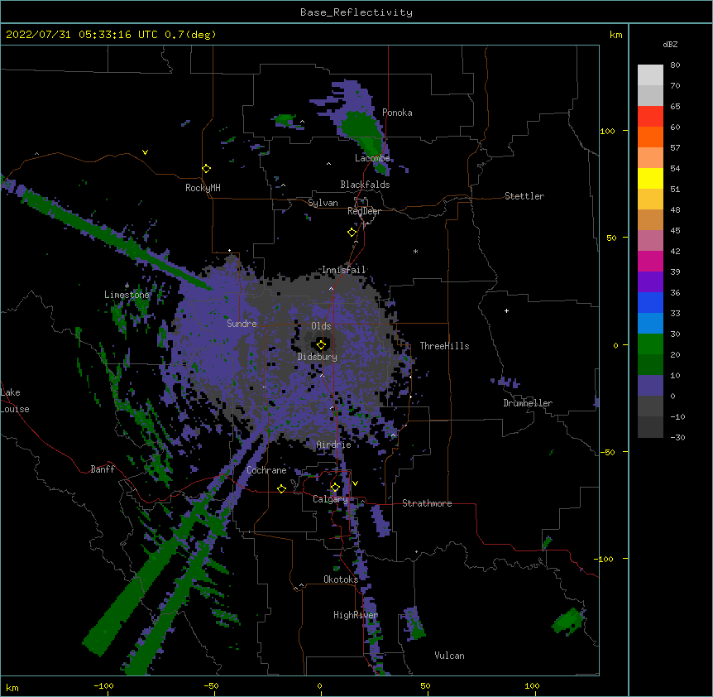Click the Blackfalds label
Viewport: 713px width, 697px height.
tap(365, 185)
